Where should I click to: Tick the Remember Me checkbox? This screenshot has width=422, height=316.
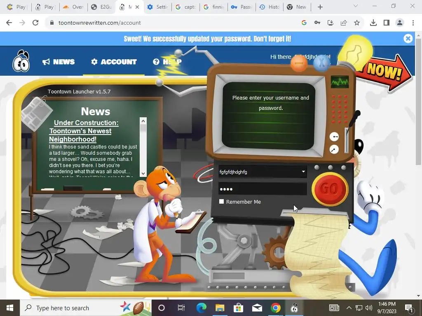pyautogui.click(x=221, y=202)
